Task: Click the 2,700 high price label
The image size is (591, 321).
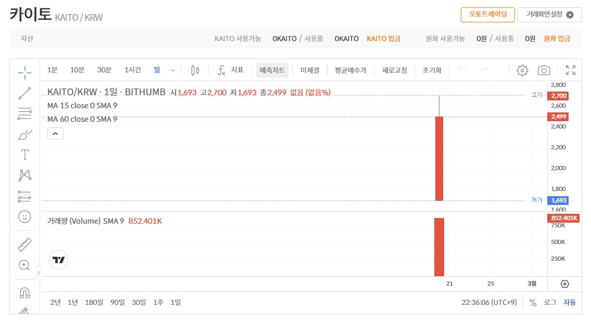Action: pyautogui.click(x=559, y=96)
